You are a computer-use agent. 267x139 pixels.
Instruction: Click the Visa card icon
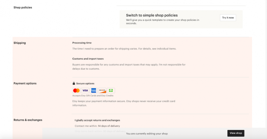[85, 90]
